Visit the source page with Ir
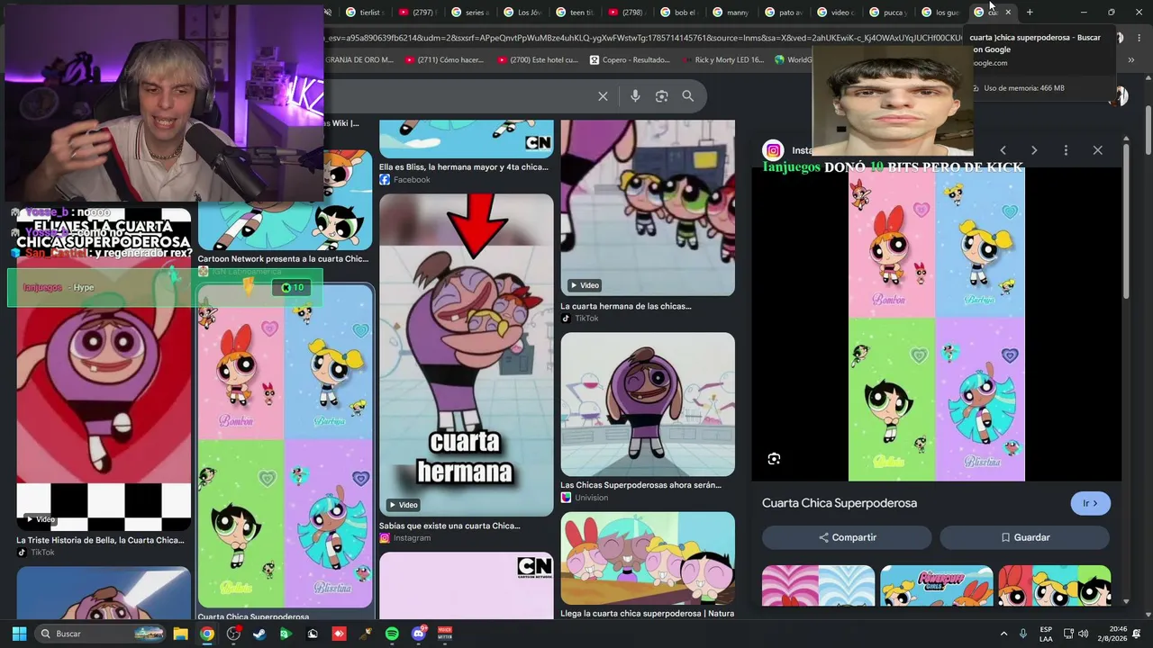 click(x=1090, y=503)
